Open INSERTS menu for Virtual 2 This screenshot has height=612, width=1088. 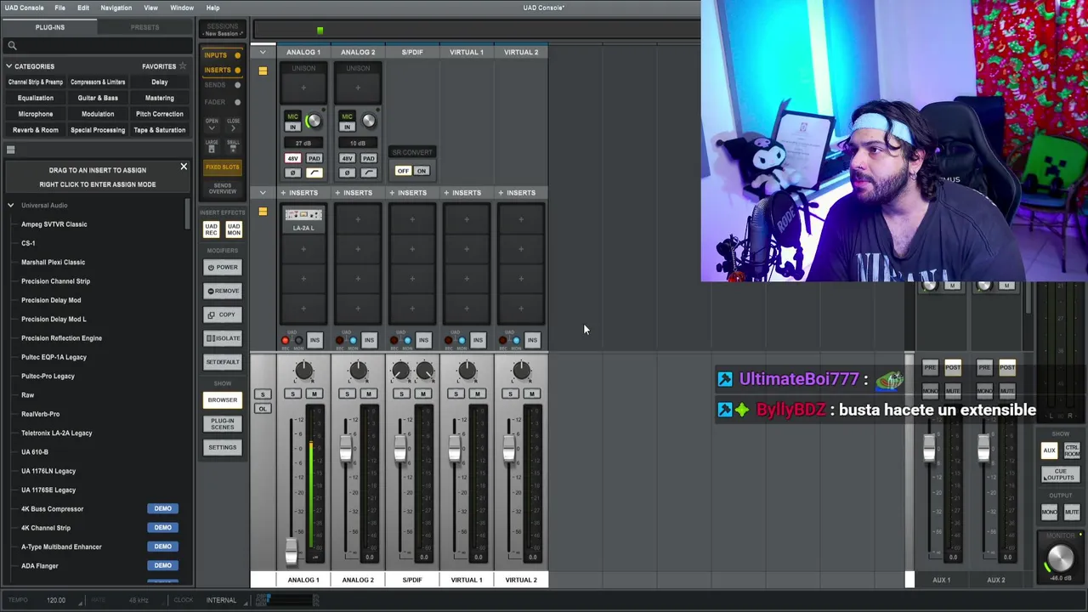[x=521, y=193]
